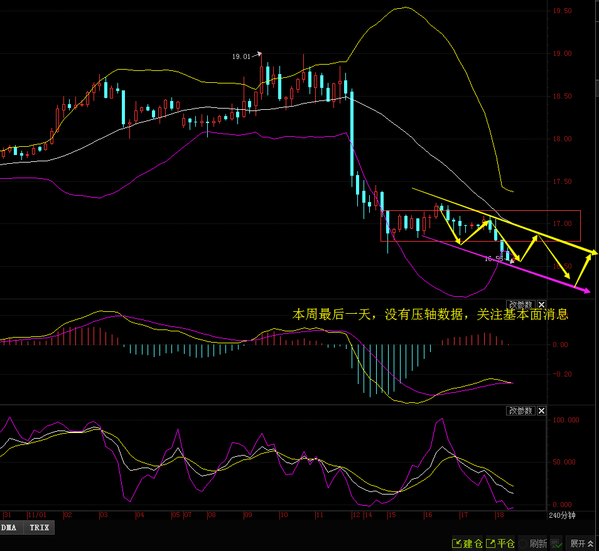Click the 11/01 date axis label
This screenshot has width=599, height=551.
(x=37, y=515)
